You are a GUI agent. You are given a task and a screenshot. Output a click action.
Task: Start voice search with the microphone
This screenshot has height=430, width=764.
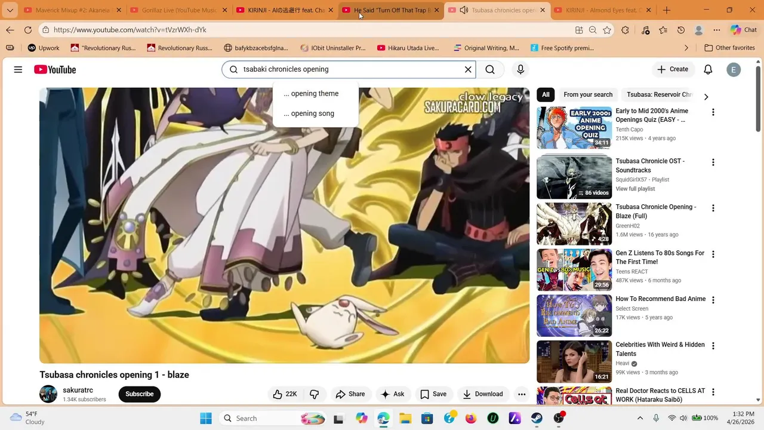[520, 69]
